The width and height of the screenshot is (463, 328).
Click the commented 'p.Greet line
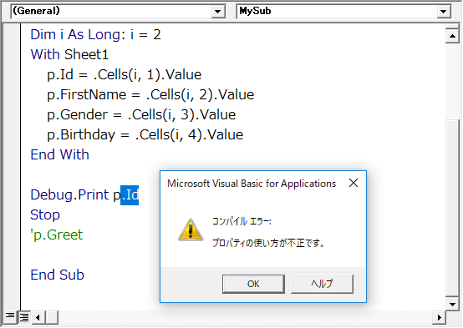click(56, 235)
